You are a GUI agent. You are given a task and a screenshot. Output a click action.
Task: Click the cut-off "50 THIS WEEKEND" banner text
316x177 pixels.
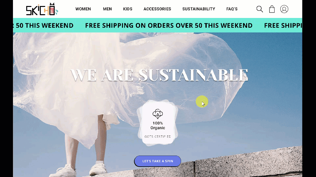[43, 26]
